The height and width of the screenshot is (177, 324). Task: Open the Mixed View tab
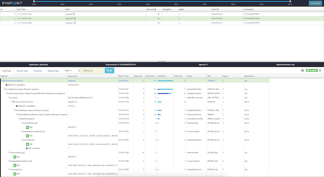click(53, 71)
